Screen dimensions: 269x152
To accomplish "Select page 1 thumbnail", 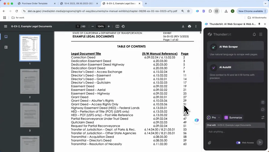I will tap(30, 48).
